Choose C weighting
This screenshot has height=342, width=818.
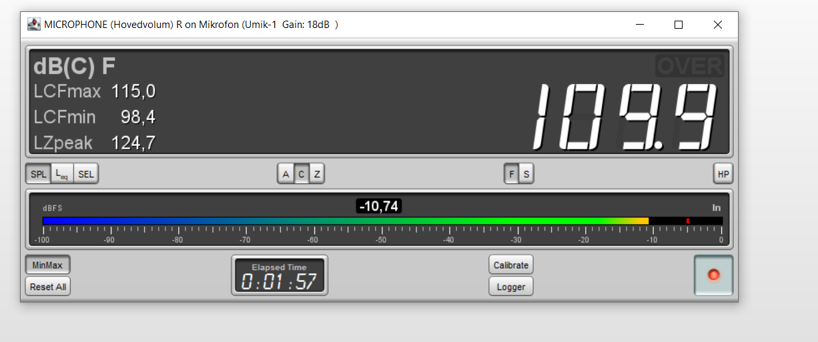[x=302, y=175]
